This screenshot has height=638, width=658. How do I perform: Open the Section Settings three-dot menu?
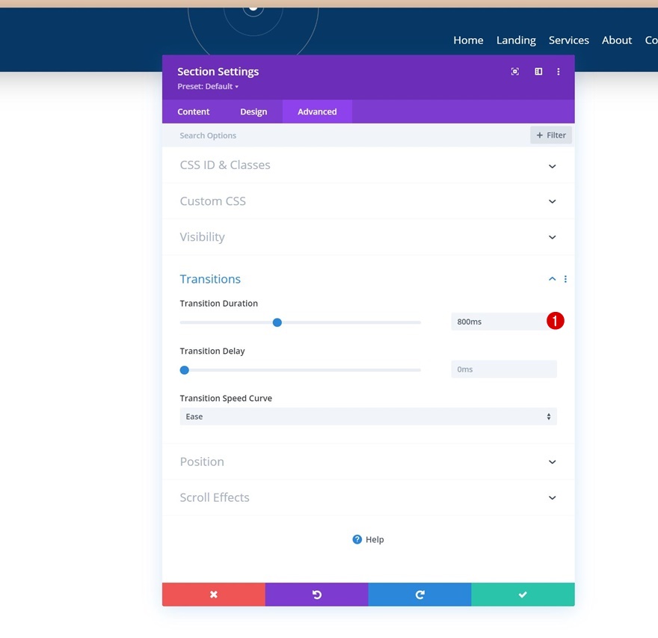(558, 71)
